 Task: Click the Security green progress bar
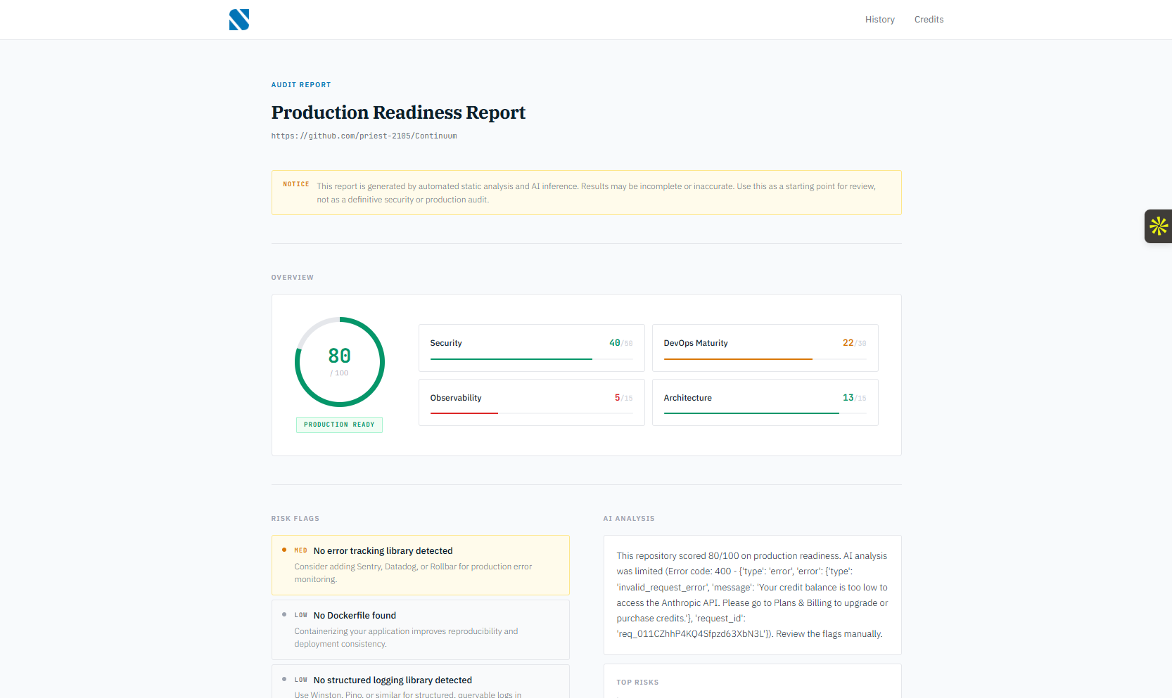coord(511,358)
